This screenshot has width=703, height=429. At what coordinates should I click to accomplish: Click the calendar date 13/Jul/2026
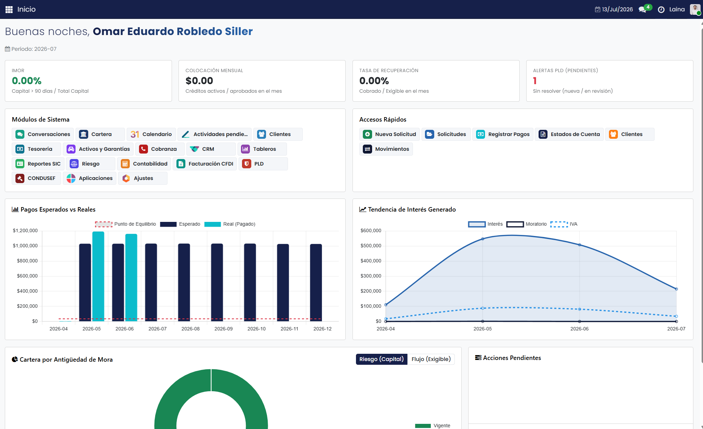614,9
